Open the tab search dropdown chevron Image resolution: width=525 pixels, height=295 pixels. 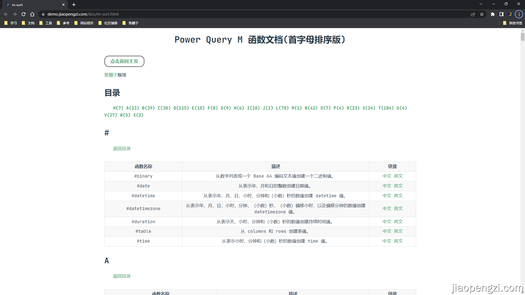(481, 4)
